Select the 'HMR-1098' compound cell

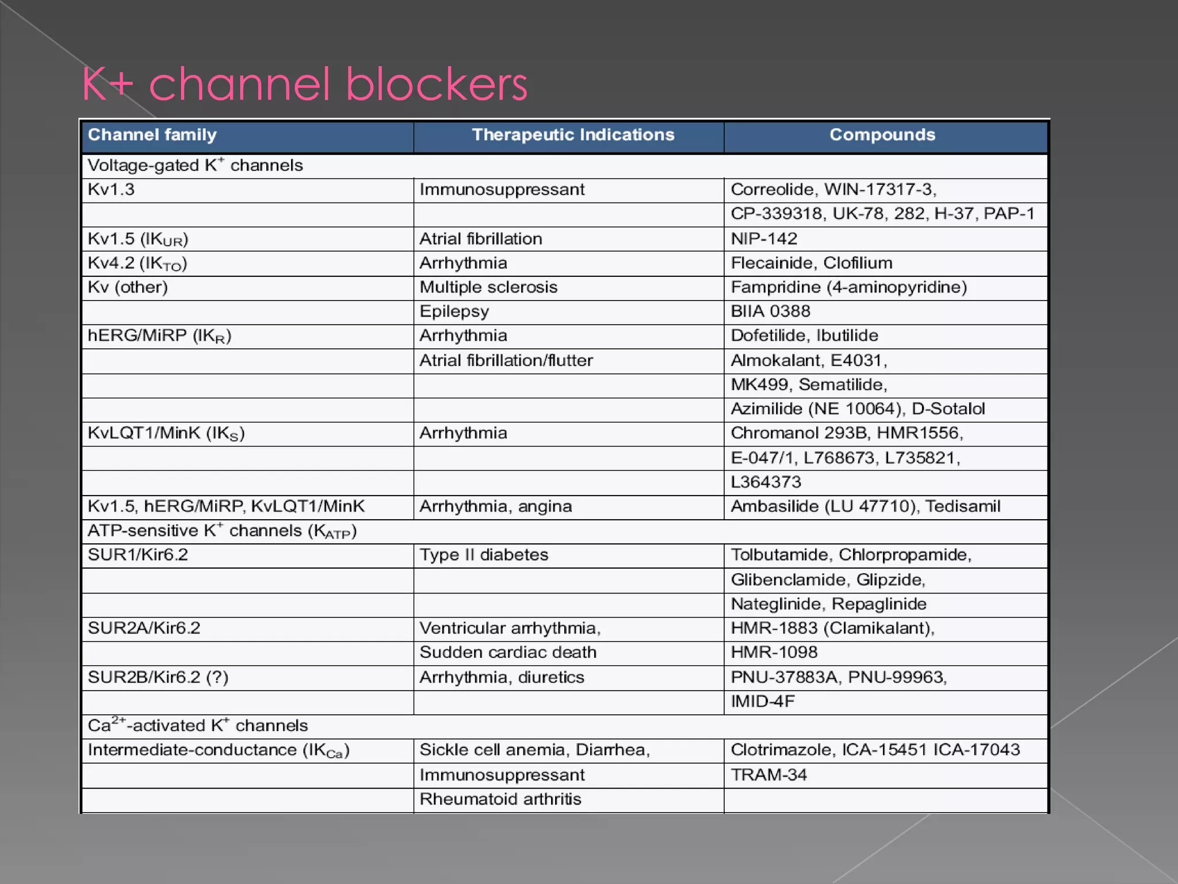click(886, 653)
